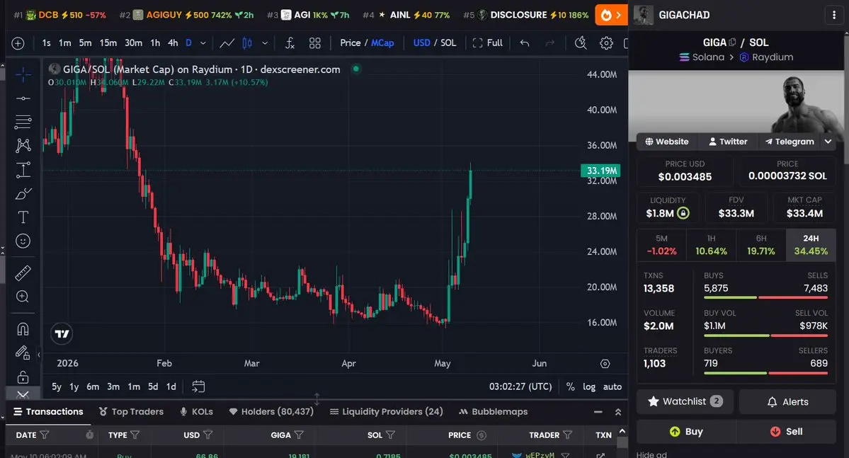Open chart timezone settings circle icon
Screen dimensions: 849x458
coord(605,364)
